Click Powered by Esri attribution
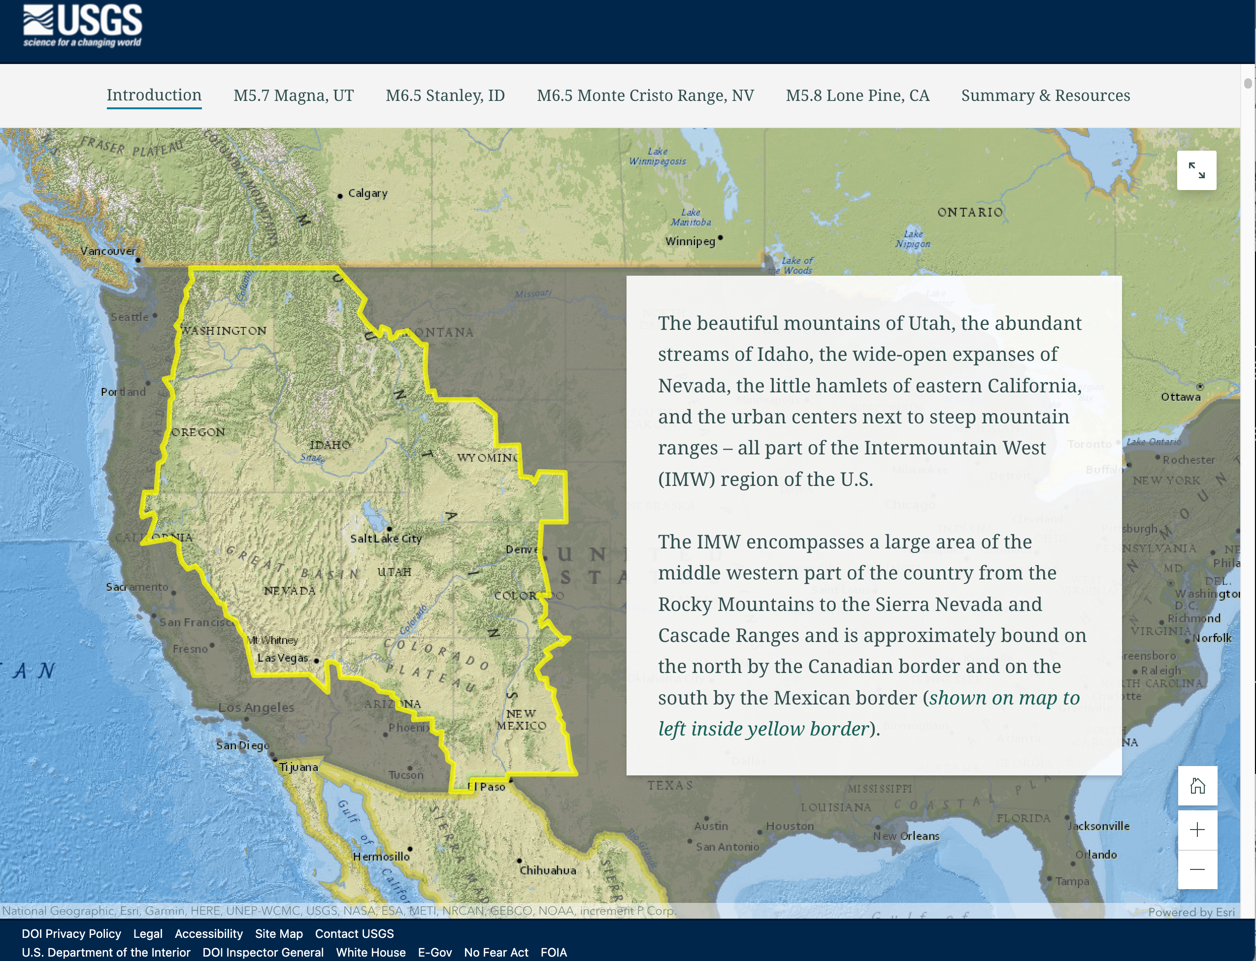The height and width of the screenshot is (961, 1256). [x=1191, y=912]
